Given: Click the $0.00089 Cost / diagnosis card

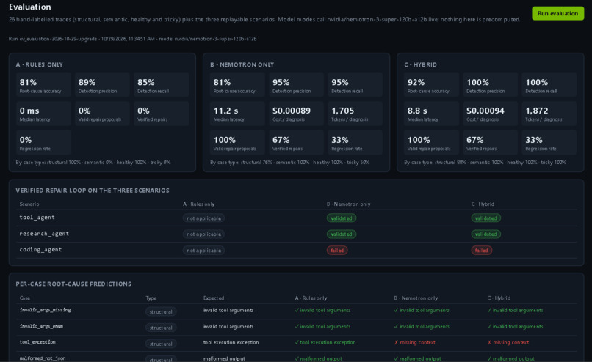Looking at the screenshot, I should tap(297, 114).
